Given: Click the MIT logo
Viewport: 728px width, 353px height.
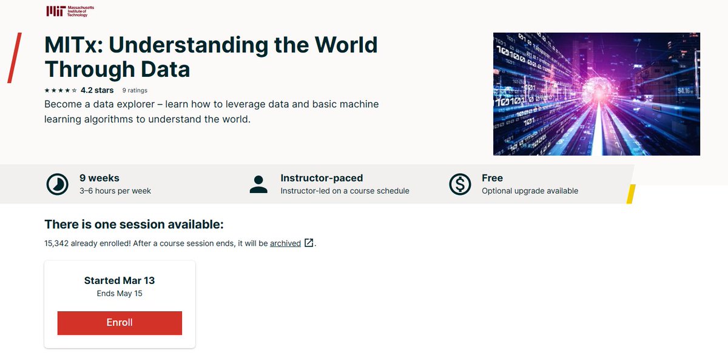Looking at the screenshot, I should click(70, 11).
